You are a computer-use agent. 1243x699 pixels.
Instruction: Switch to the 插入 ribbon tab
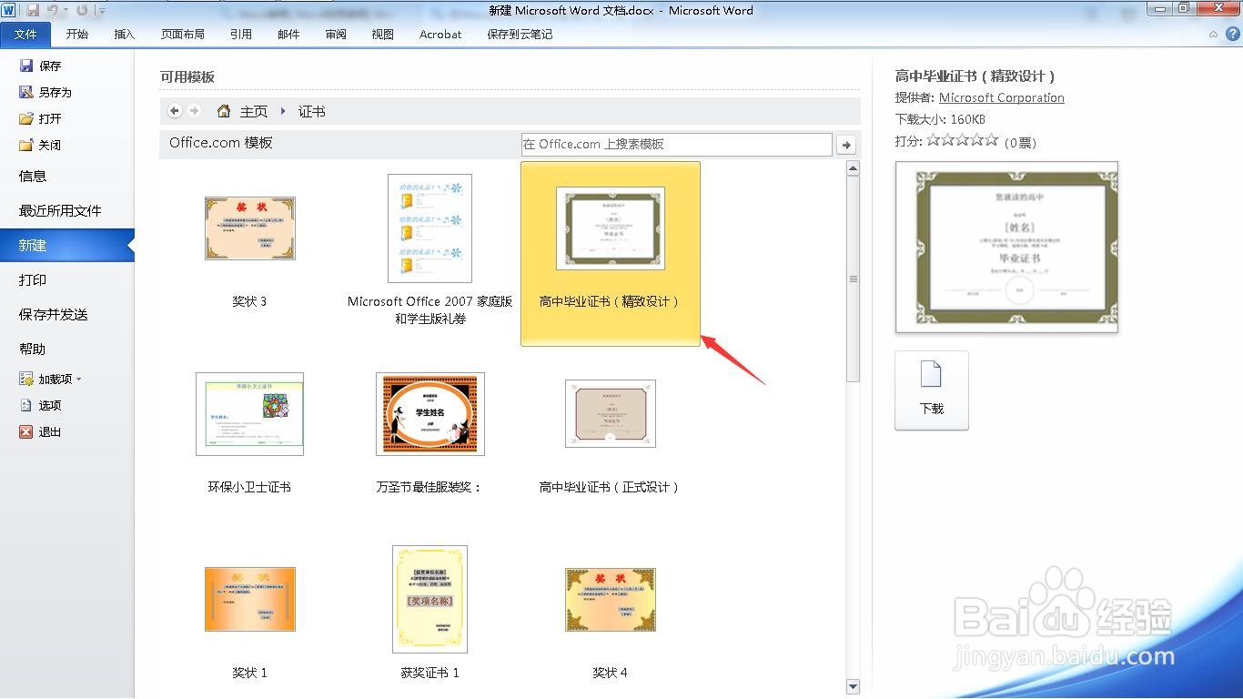point(125,34)
